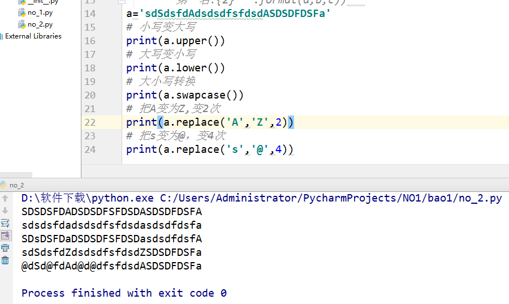Click the Python file icon beside no_1.py
The image size is (509, 304).
pyautogui.click(x=22, y=12)
